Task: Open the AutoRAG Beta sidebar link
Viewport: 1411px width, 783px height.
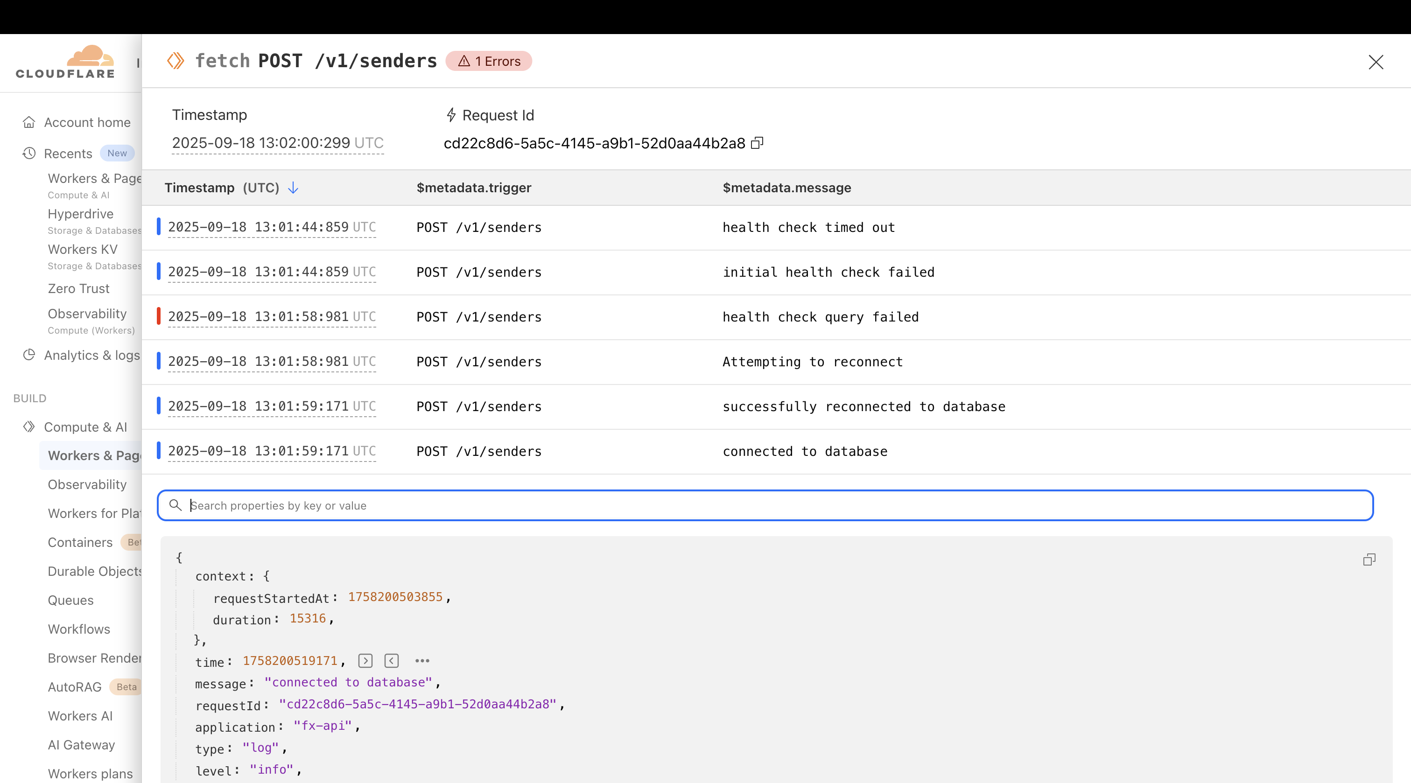Action: (x=75, y=686)
